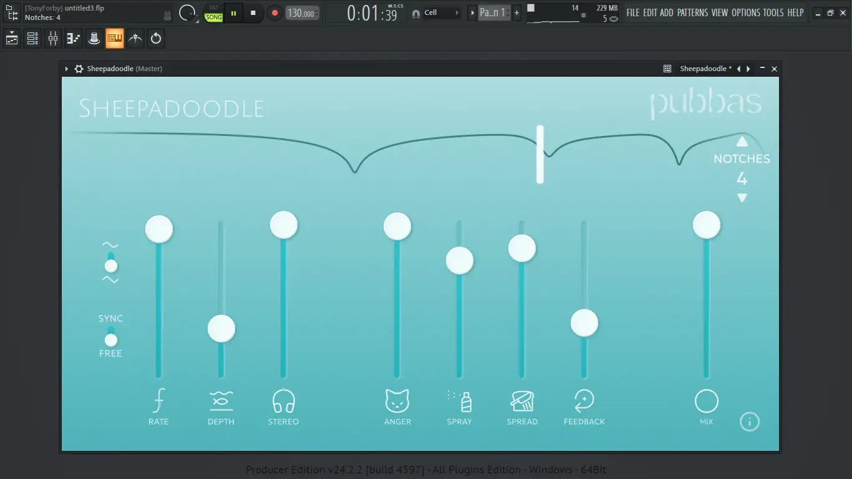Open the channel rack toolbar icon
Viewport: 852px width, 479px height.
[x=32, y=39]
